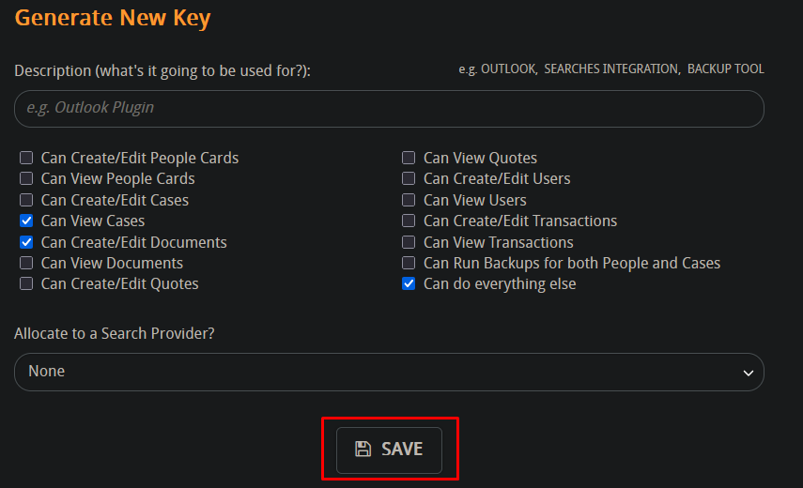Check the Can View Quotes box
Screen dimensions: 803x488
point(409,158)
